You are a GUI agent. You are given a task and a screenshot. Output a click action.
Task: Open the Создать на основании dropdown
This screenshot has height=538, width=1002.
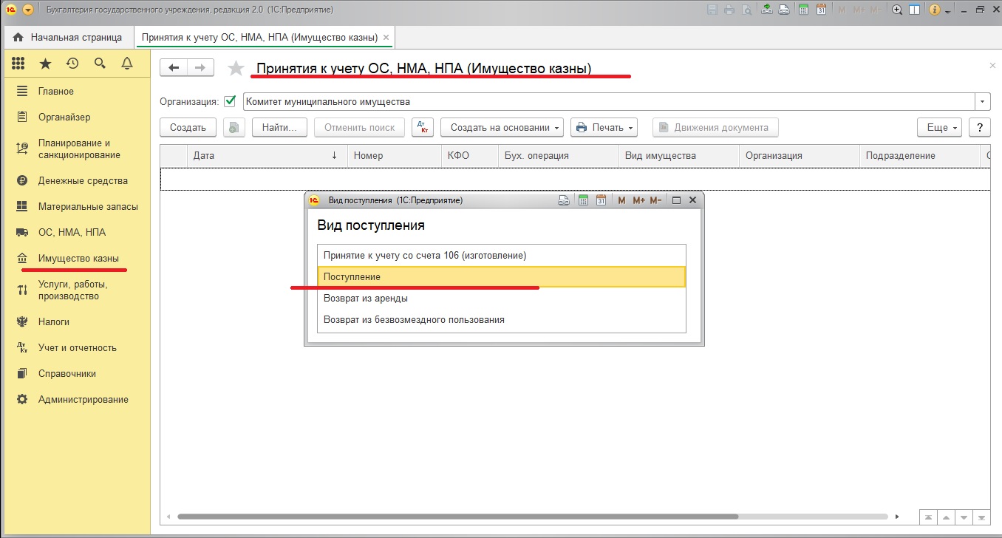pos(502,127)
